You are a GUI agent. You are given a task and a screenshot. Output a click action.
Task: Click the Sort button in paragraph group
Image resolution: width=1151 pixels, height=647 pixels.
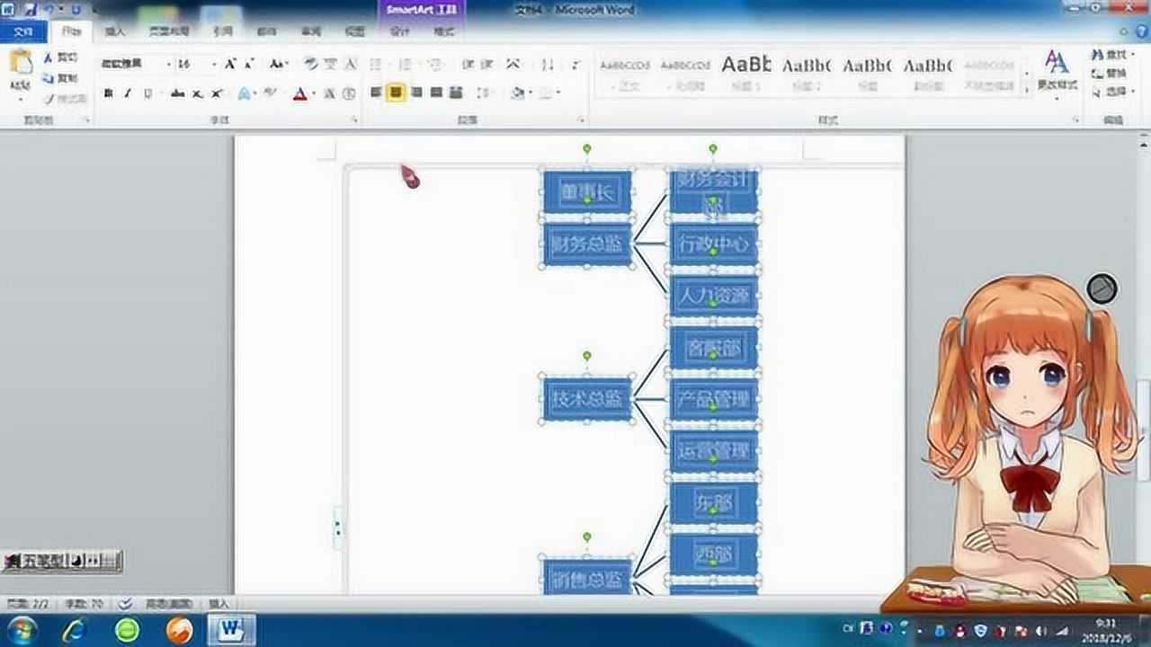(x=548, y=64)
